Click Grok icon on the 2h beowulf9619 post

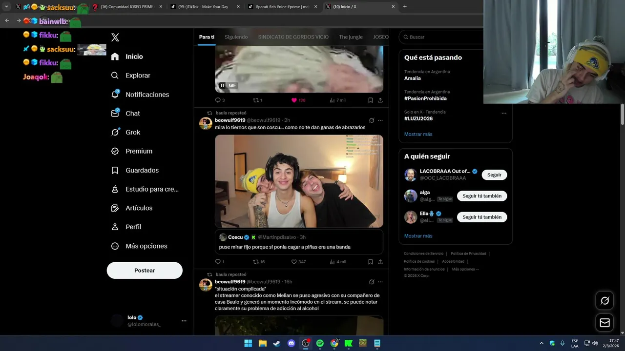pos(372,120)
